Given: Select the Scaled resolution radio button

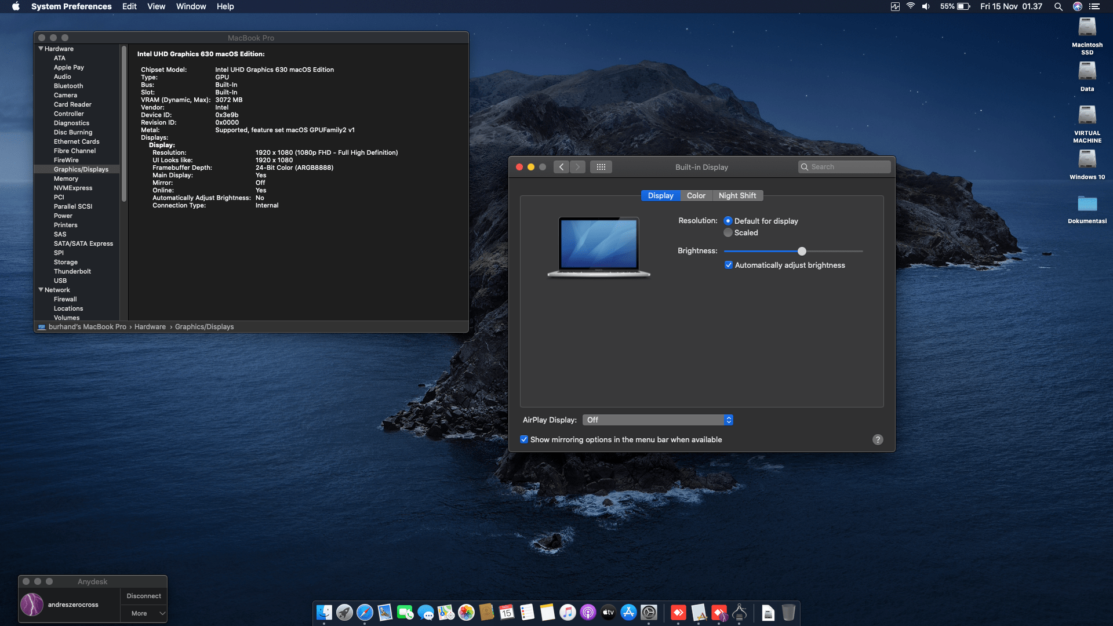Looking at the screenshot, I should point(728,232).
